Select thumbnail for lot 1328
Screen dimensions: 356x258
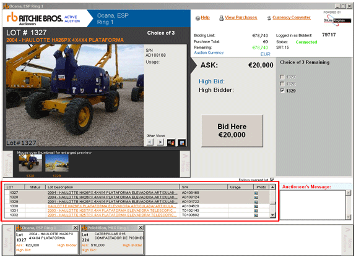30,163
